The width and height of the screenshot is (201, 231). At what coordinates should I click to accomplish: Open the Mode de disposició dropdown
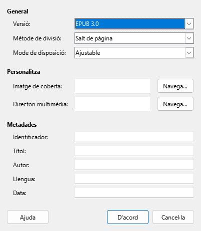click(134, 53)
